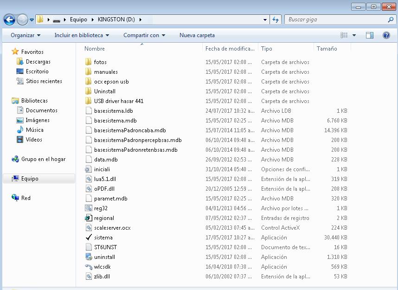
Task: Open the Organizar menu
Action: (26, 35)
